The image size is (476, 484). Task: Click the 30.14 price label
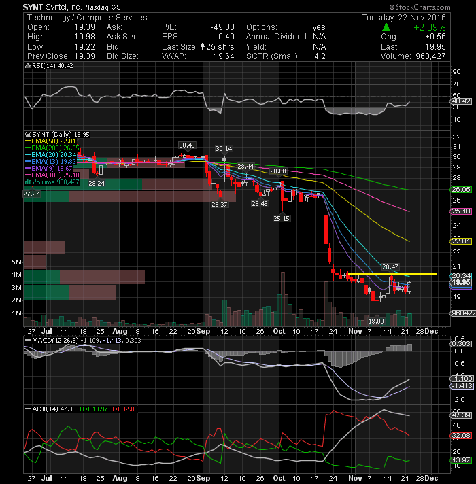pos(224,148)
